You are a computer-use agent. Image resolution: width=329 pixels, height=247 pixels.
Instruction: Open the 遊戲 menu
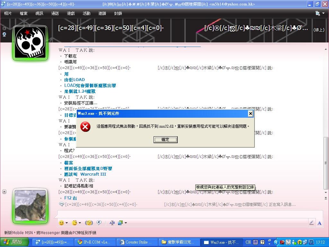point(71,14)
